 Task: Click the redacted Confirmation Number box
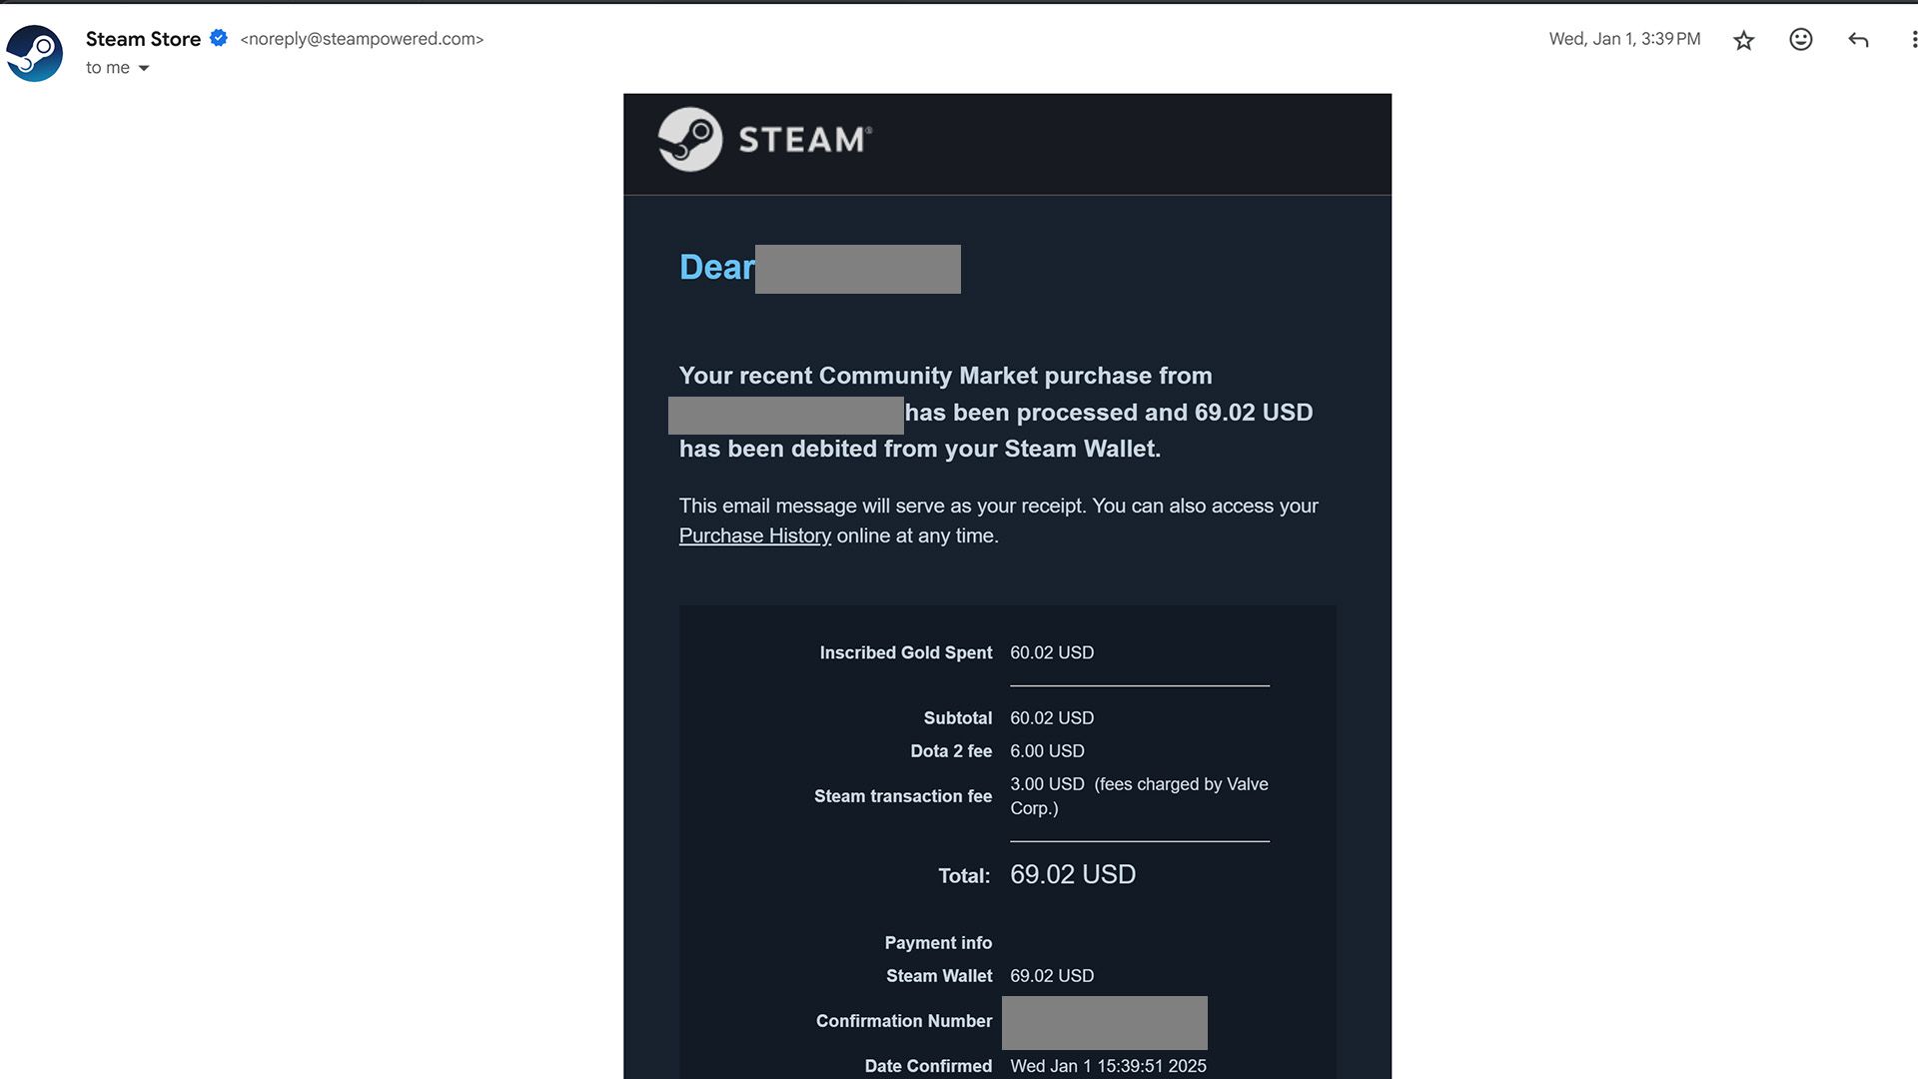[1104, 1022]
